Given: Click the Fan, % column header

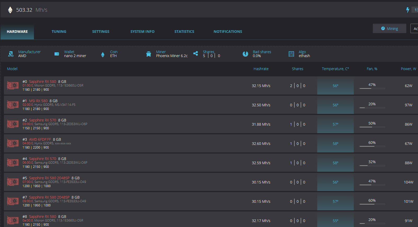Looking at the screenshot, I should [372, 69].
